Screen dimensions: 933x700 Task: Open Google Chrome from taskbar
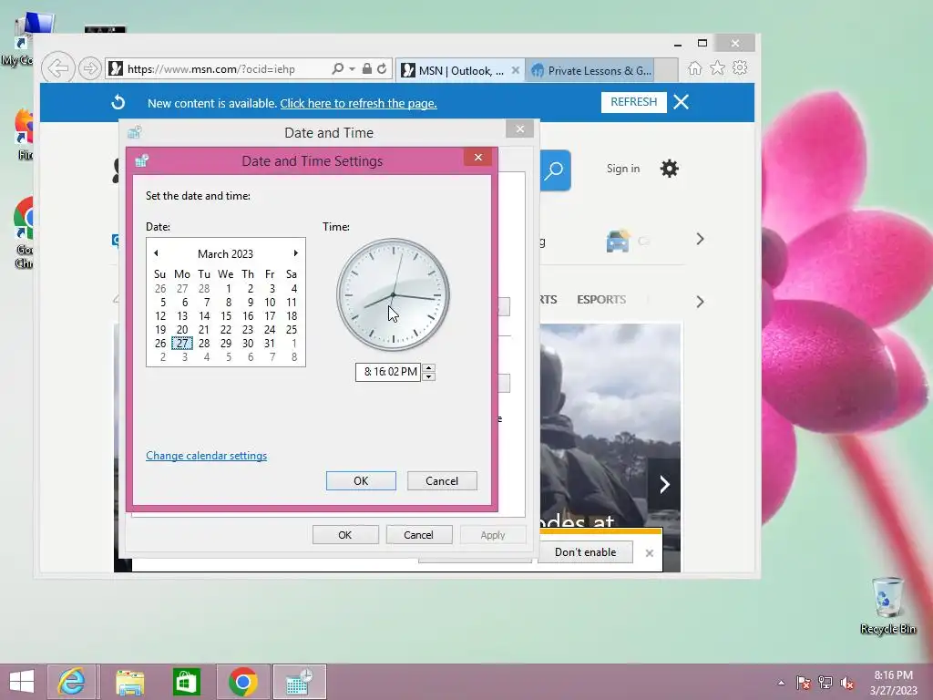[242, 682]
